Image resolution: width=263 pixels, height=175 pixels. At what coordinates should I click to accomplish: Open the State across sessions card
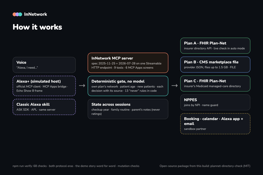128,109
